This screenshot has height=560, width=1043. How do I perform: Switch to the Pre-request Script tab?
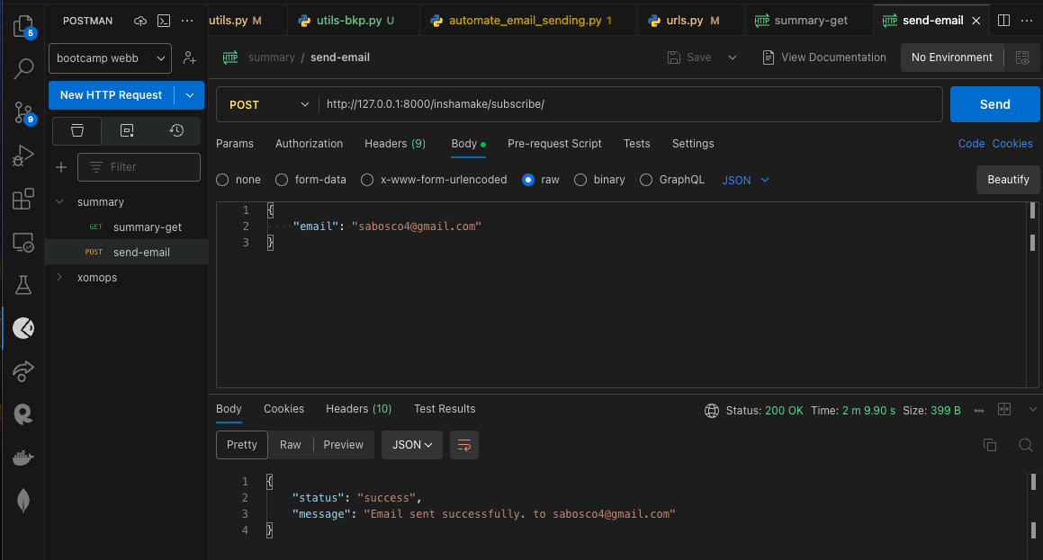pos(554,144)
